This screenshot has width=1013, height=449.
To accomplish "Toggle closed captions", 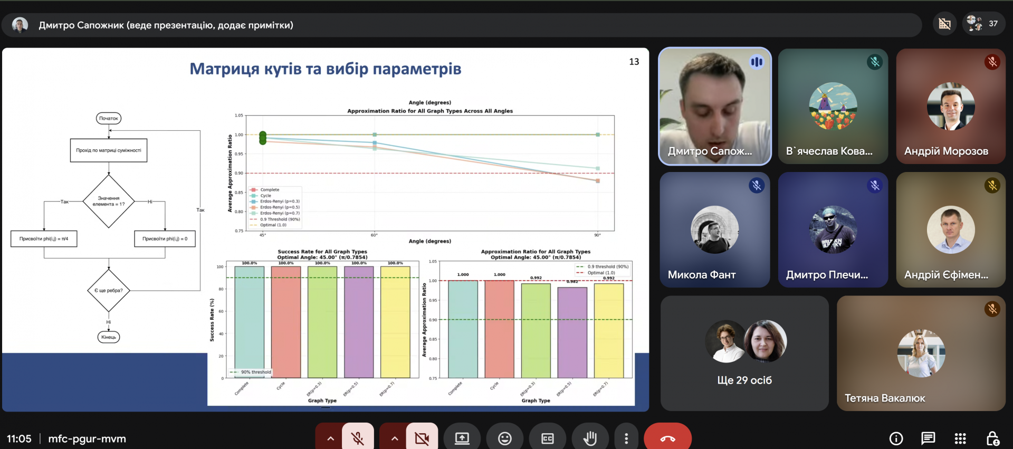I will point(547,438).
